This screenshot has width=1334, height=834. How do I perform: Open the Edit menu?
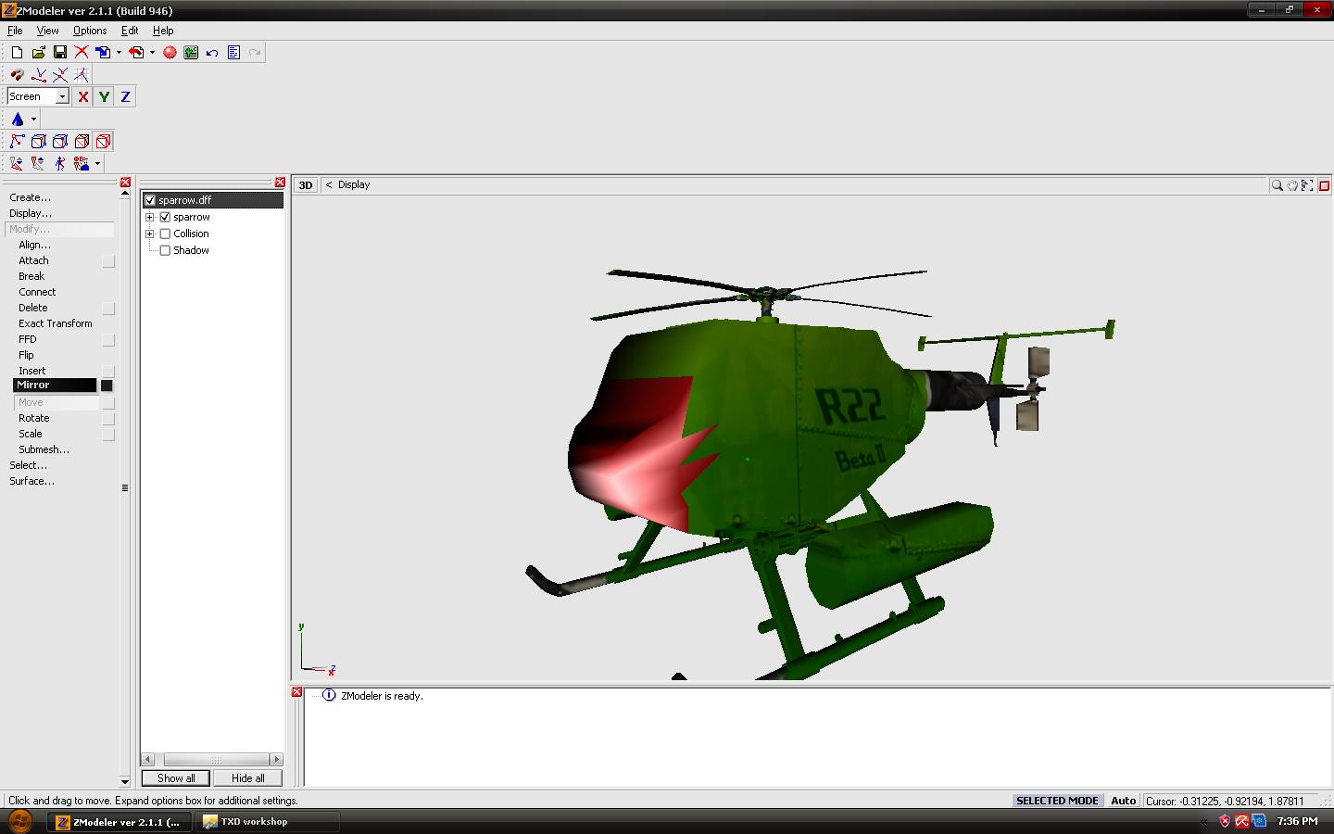[130, 31]
